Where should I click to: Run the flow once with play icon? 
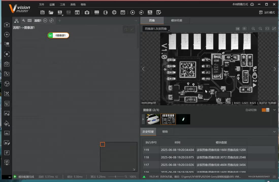coord(132,12)
